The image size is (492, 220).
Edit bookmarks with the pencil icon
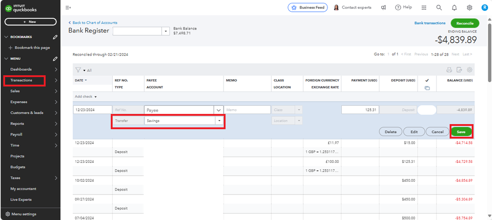point(55,37)
